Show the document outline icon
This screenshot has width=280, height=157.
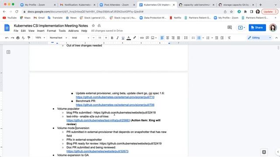8,52
